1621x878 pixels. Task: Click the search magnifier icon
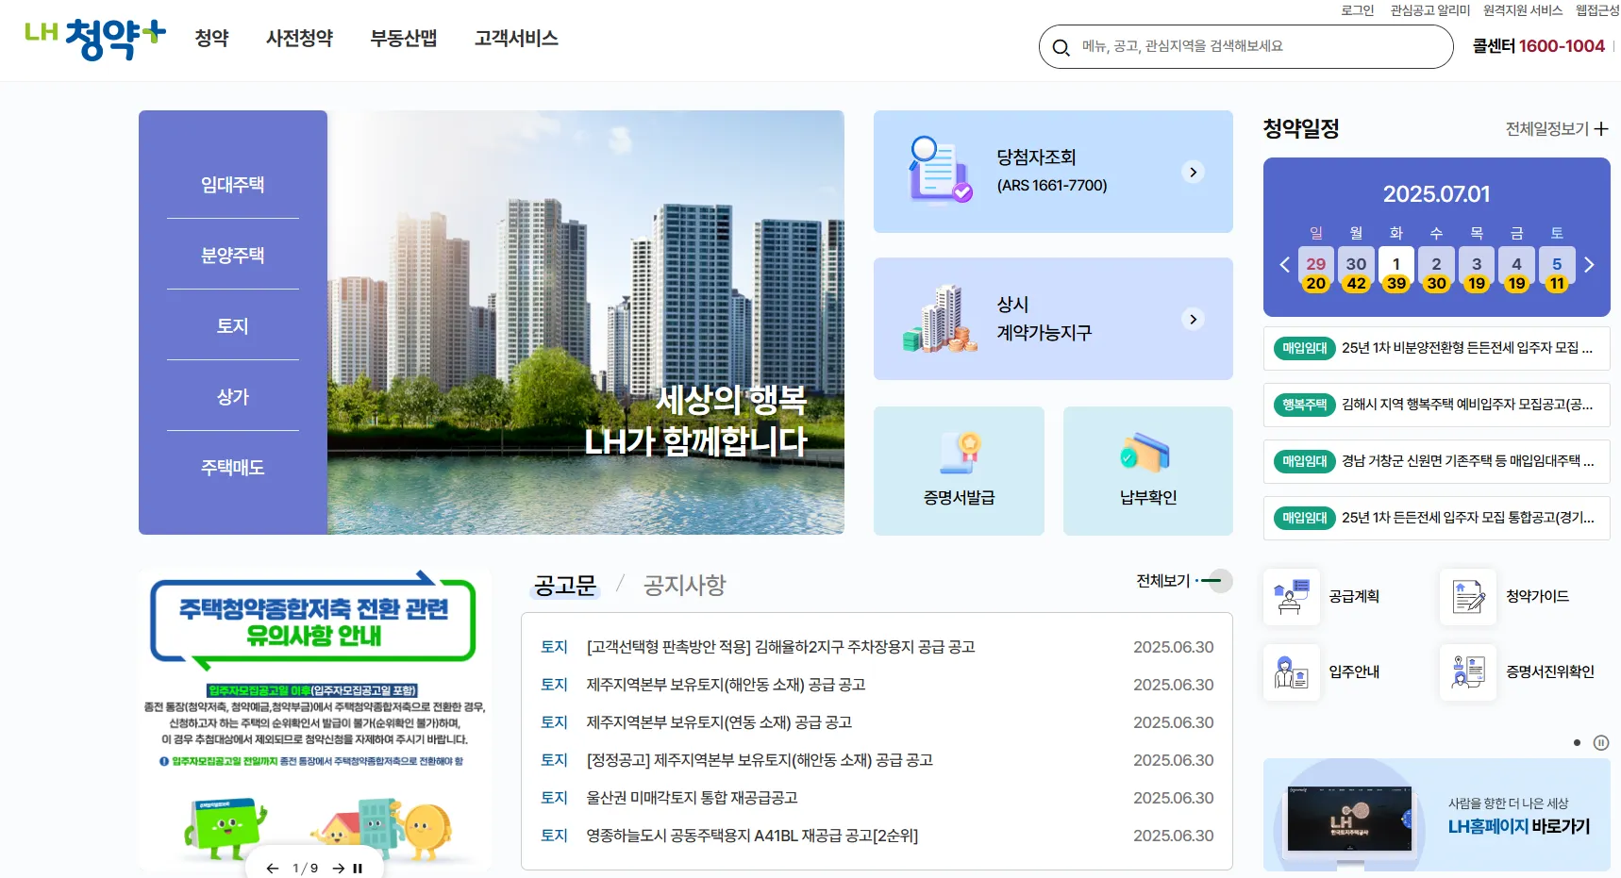1061,47
